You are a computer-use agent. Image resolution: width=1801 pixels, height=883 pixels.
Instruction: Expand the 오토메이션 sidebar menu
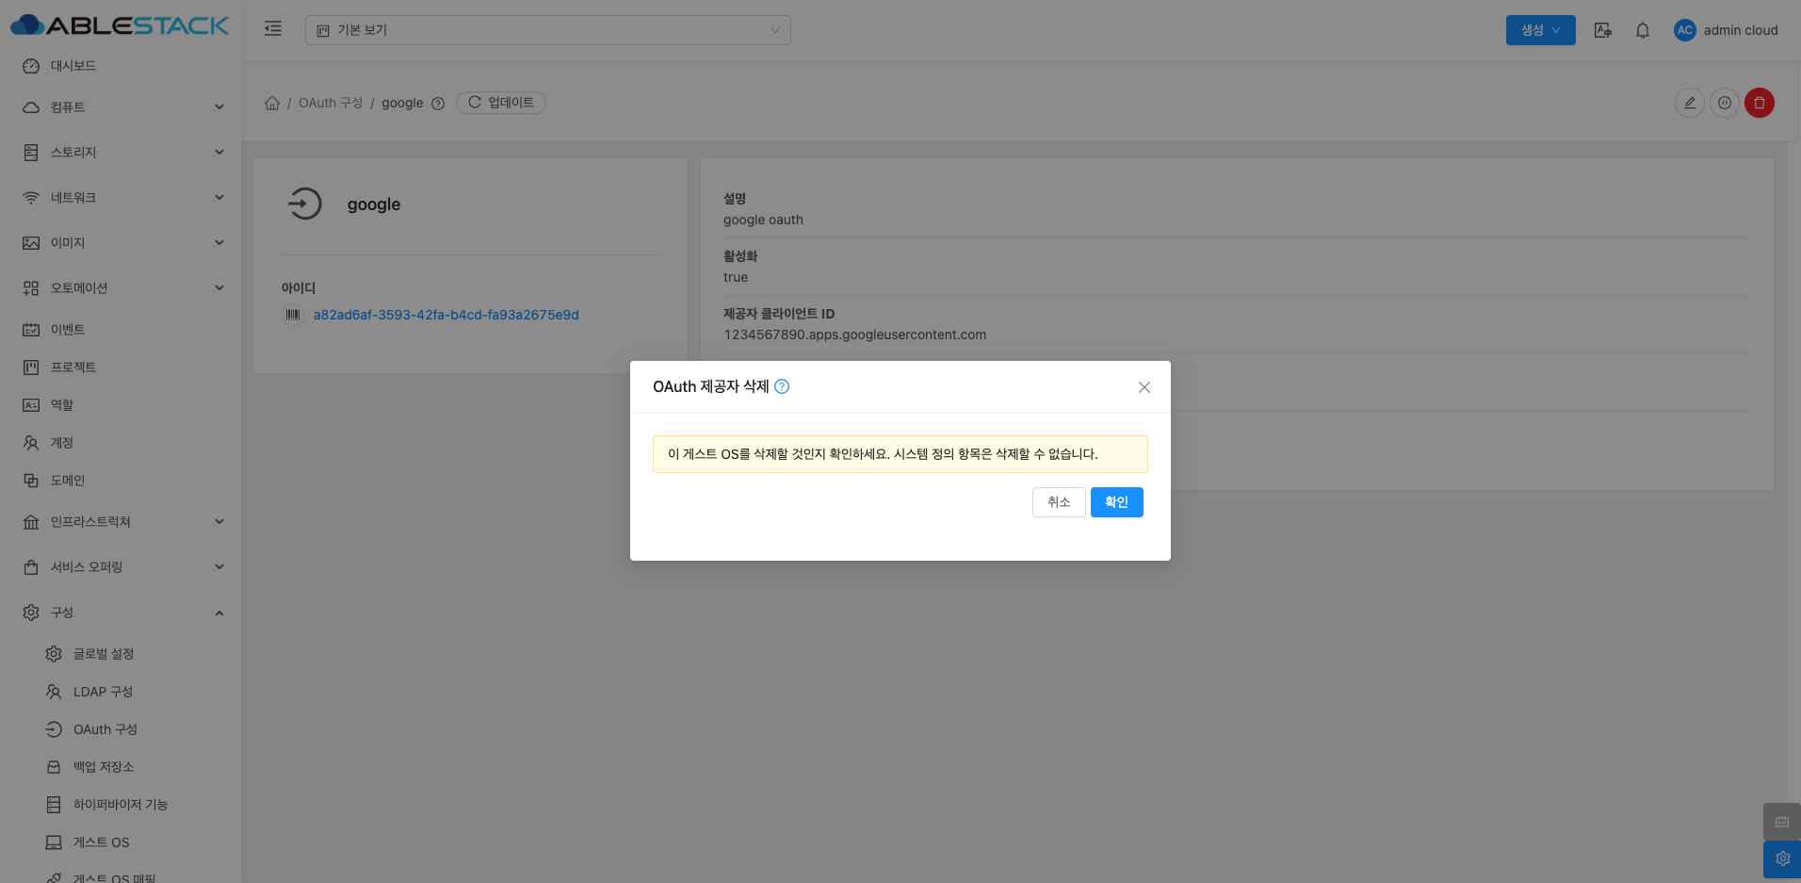click(121, 288)
